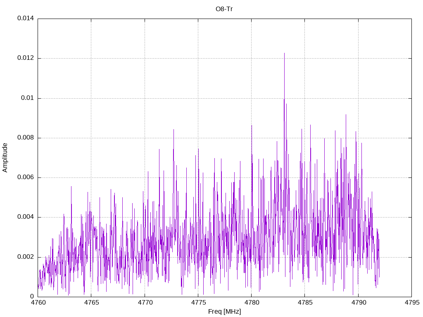Click x-axis tick label 4795

[x=412, y=303]
